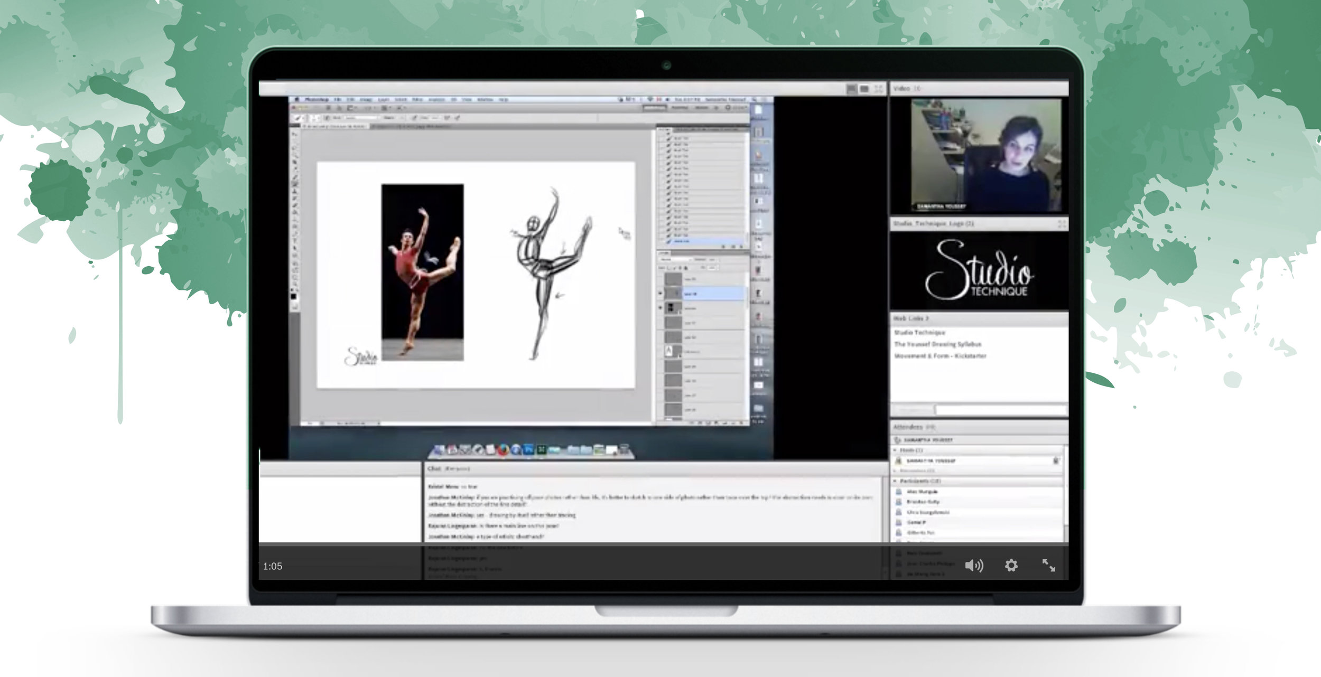Collapse the Hosts group in Attendees

[x=896, y=450]
